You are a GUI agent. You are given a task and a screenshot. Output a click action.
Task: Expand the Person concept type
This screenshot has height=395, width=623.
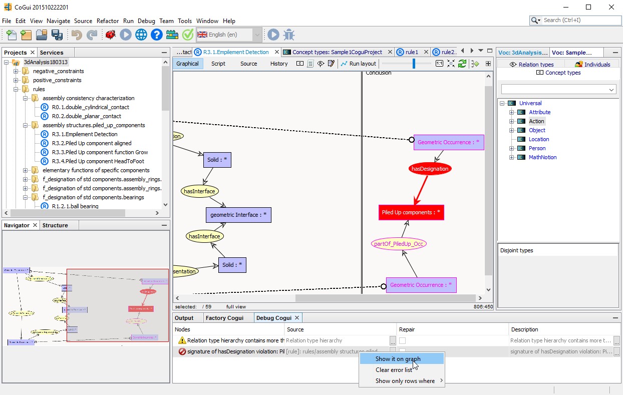[x=512, y=148]
